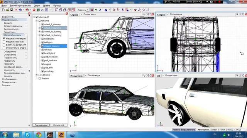The height and width of the screenshot is (138, 247).
Task: Click the scroll-down arrow of the commands panel
Action: (29, 126)
